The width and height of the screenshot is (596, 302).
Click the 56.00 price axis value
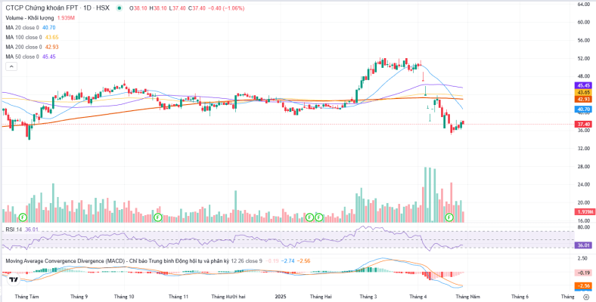tap(583, 40)
